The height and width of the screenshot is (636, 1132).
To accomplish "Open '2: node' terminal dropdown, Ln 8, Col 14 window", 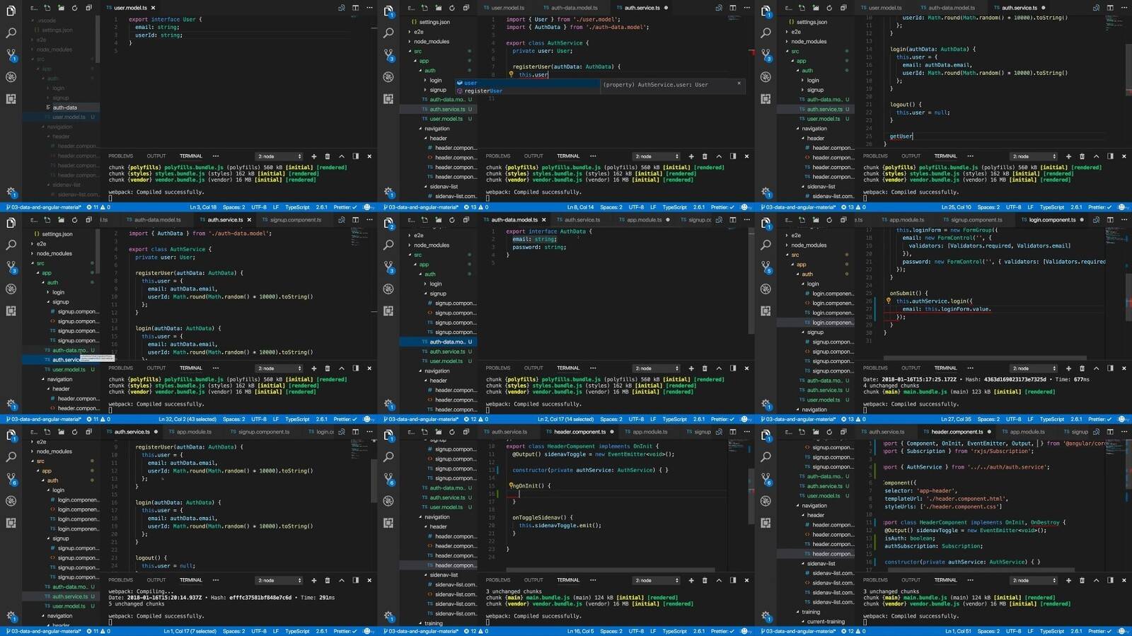I will pyautogui.click(x=657, y=156).
